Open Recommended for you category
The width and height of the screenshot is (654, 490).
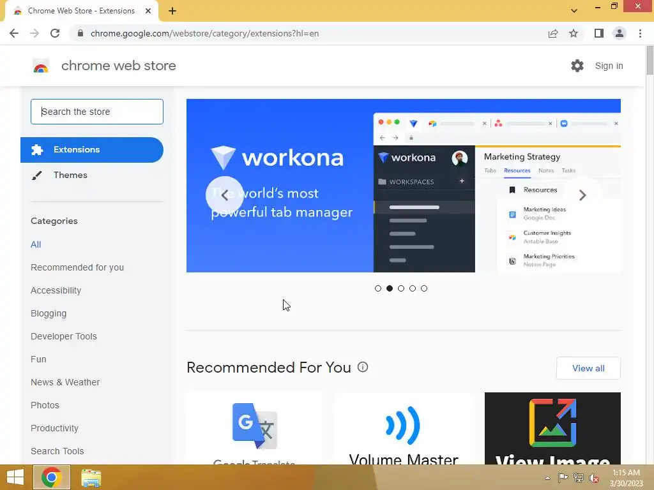pyautogui.click(x=77, y=267)
